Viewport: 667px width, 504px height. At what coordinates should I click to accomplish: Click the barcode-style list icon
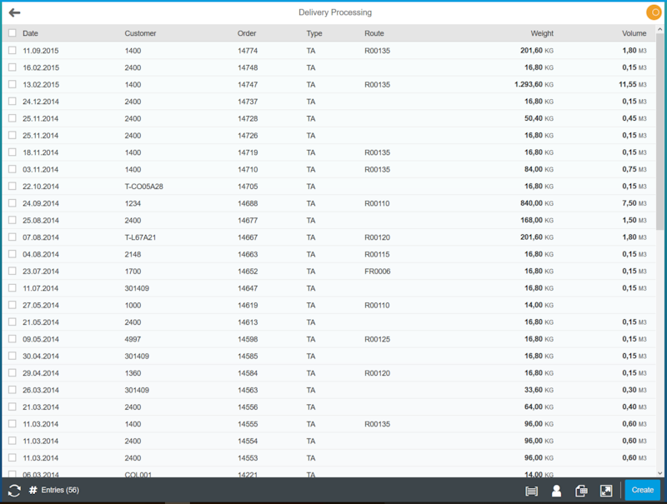[531, 490]
